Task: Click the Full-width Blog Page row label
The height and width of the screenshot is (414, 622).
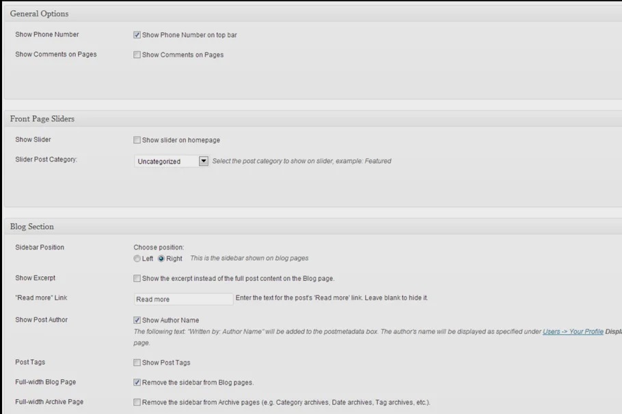Action: point(47,382)
